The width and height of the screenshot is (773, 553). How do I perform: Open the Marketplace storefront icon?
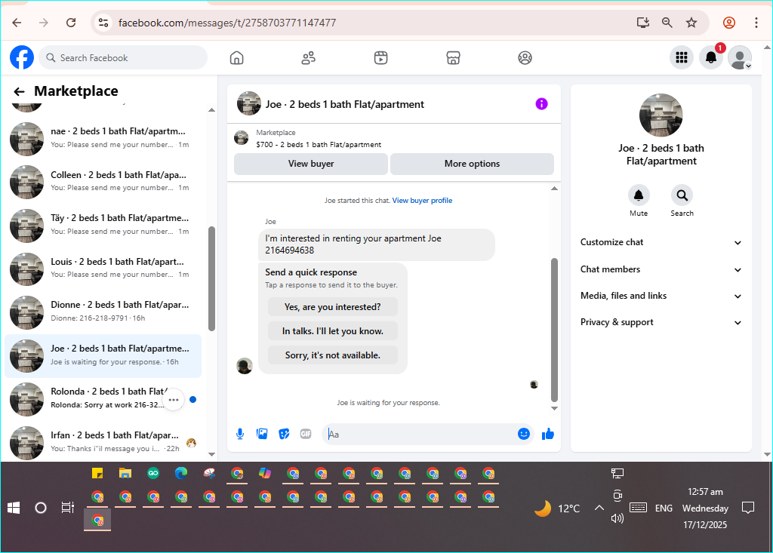(x=453, y=57)
